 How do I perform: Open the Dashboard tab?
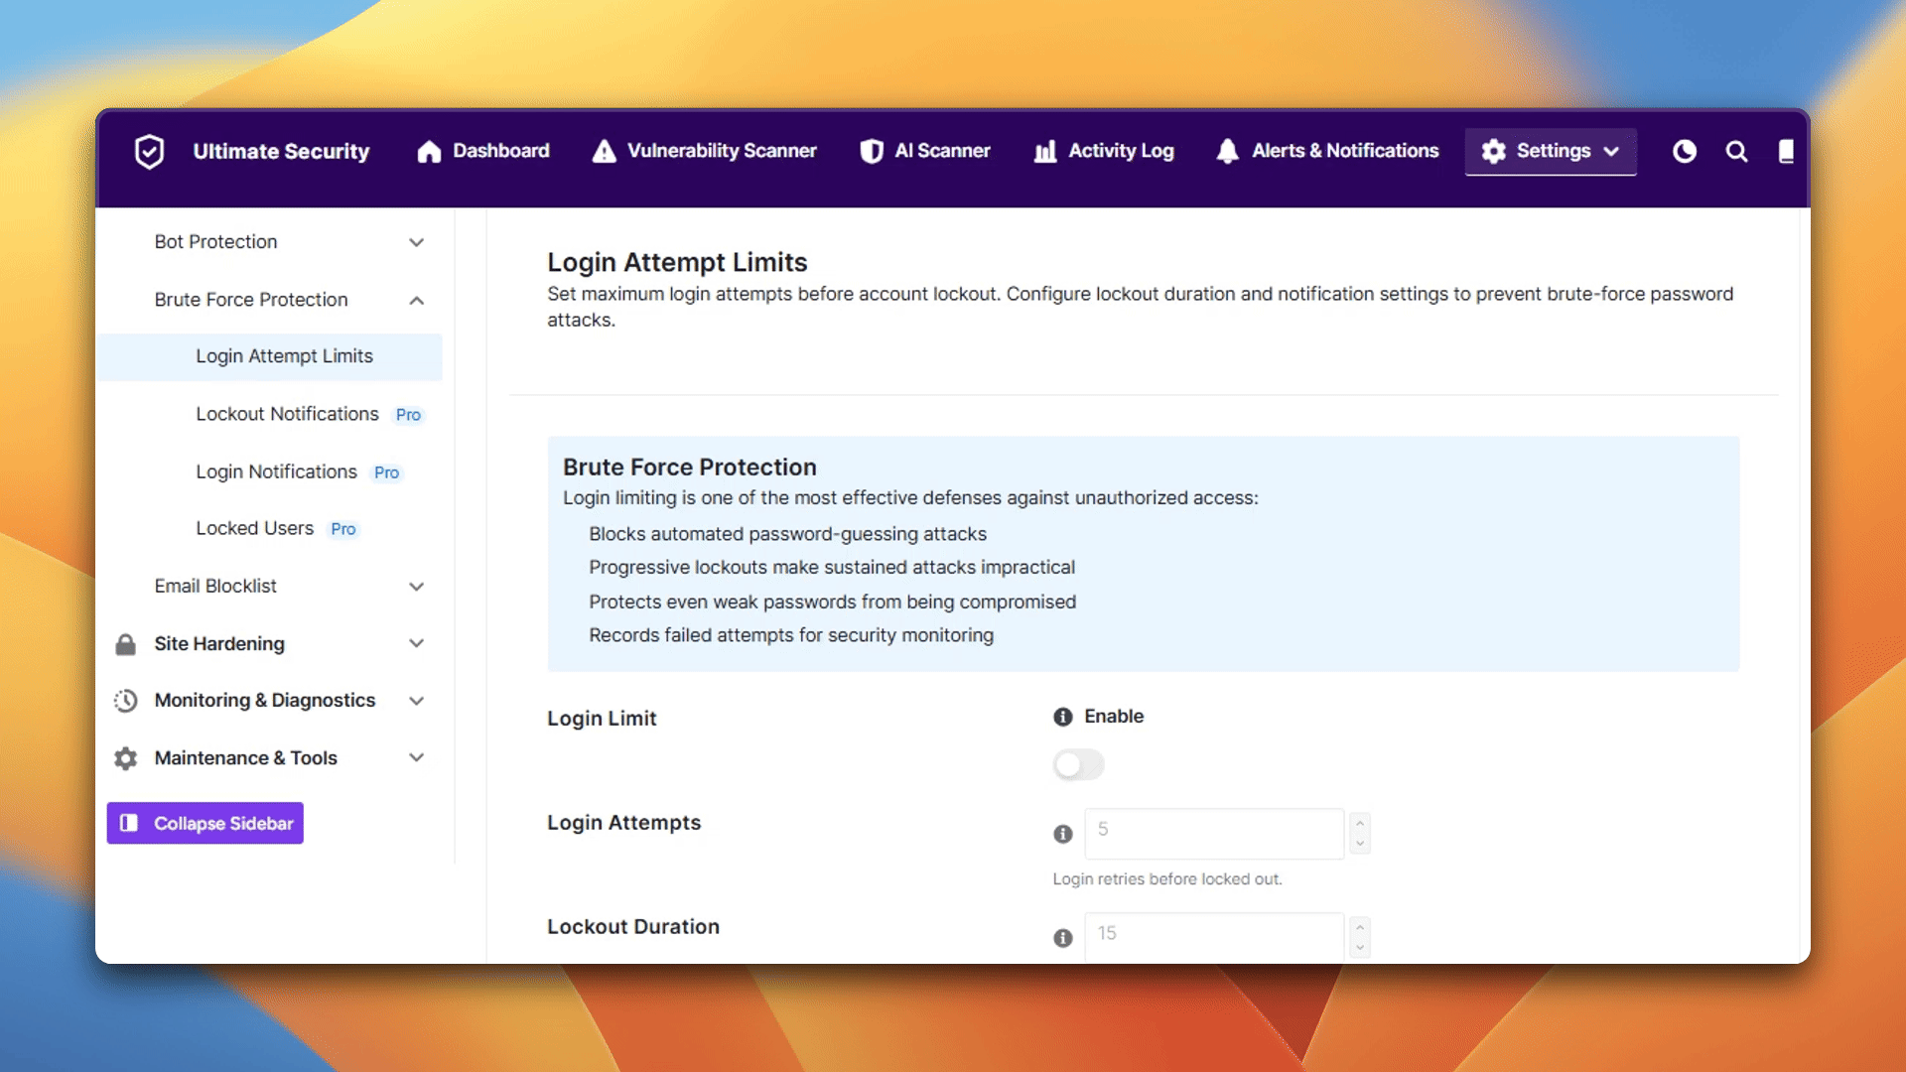[483, 151]
